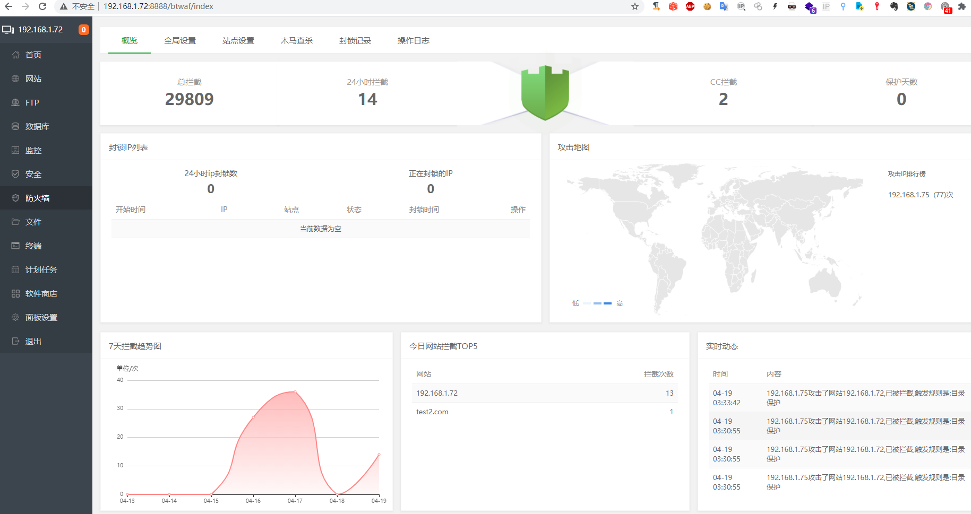Viewport: 971px width, 514px height.
Task: Click green shield firewall logo
Action: [x=545, y=93]
